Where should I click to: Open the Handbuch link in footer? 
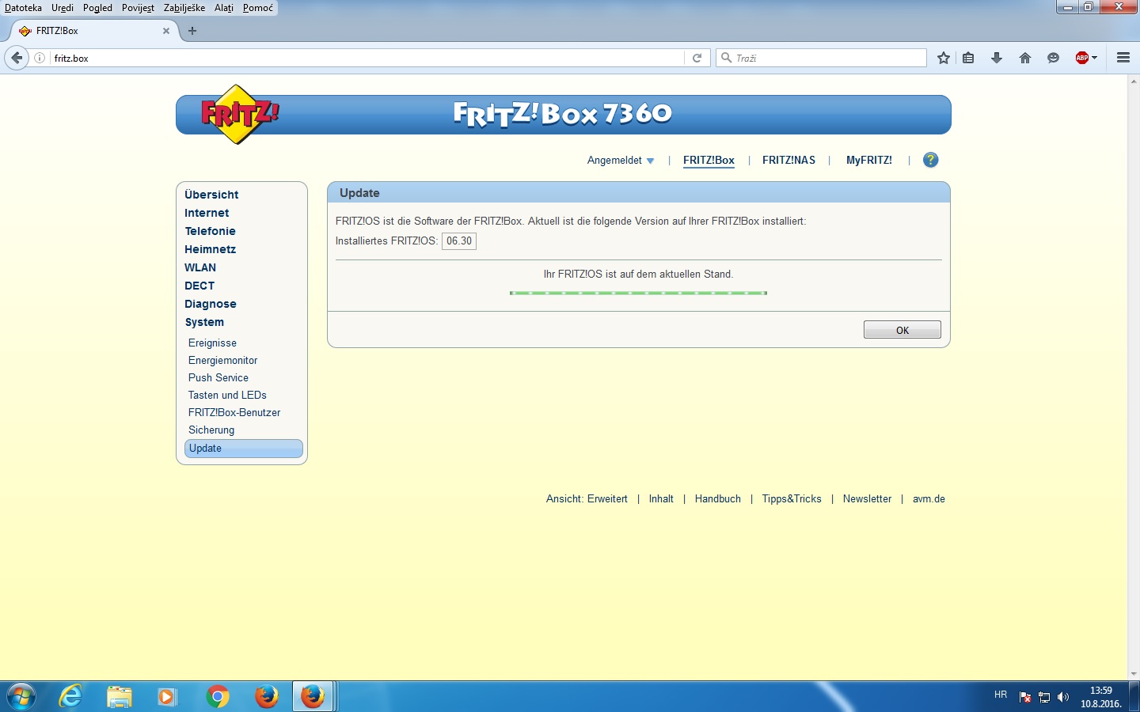(717, 499)
